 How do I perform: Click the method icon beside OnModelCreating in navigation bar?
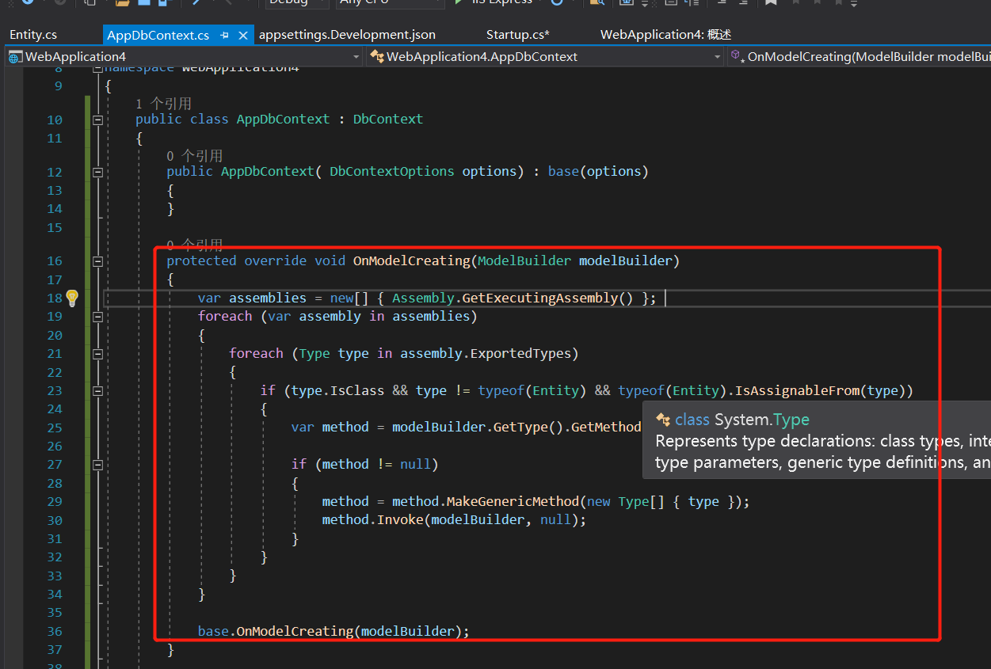(x=738, y=56)
